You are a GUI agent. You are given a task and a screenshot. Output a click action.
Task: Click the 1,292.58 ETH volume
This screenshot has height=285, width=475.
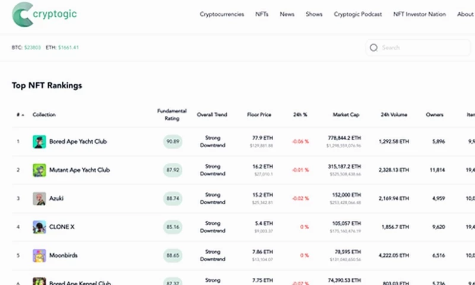click(x=394, y=141)
